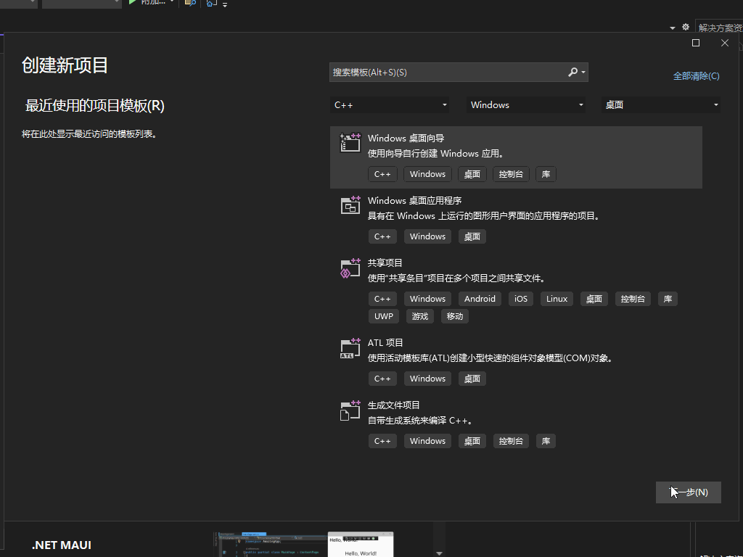
Task: Click the 桌面 tag under ATL 项目
Action: (x=472, y=379)
